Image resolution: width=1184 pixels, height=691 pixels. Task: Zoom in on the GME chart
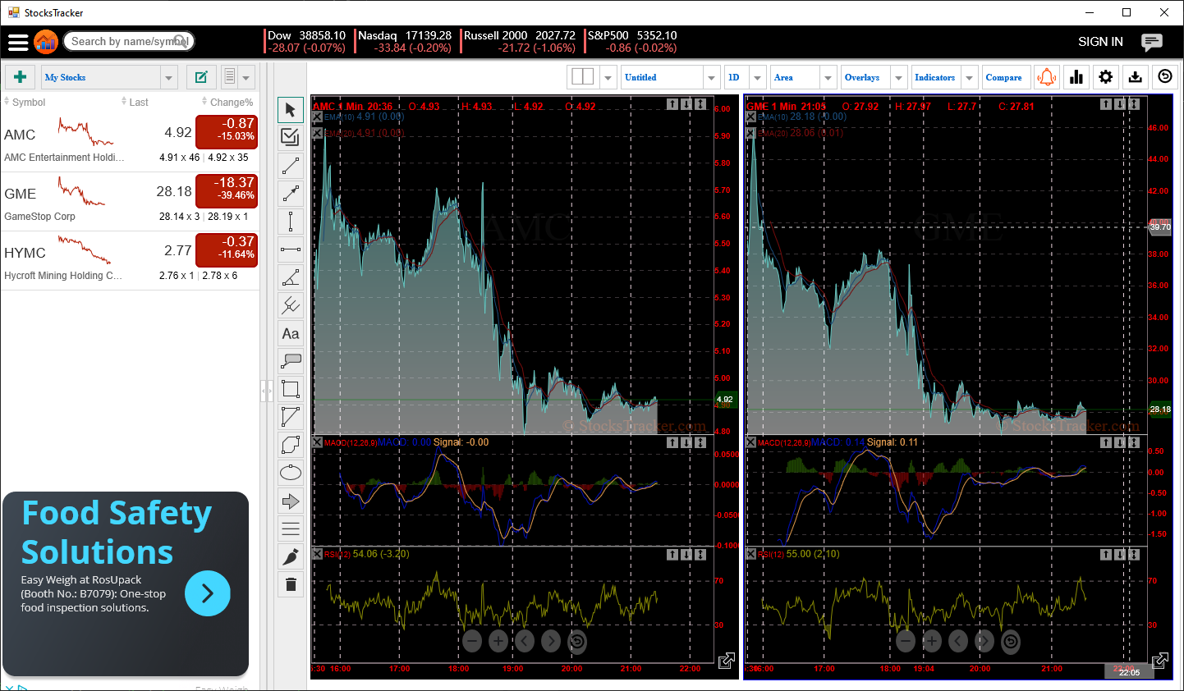point(932,641)
